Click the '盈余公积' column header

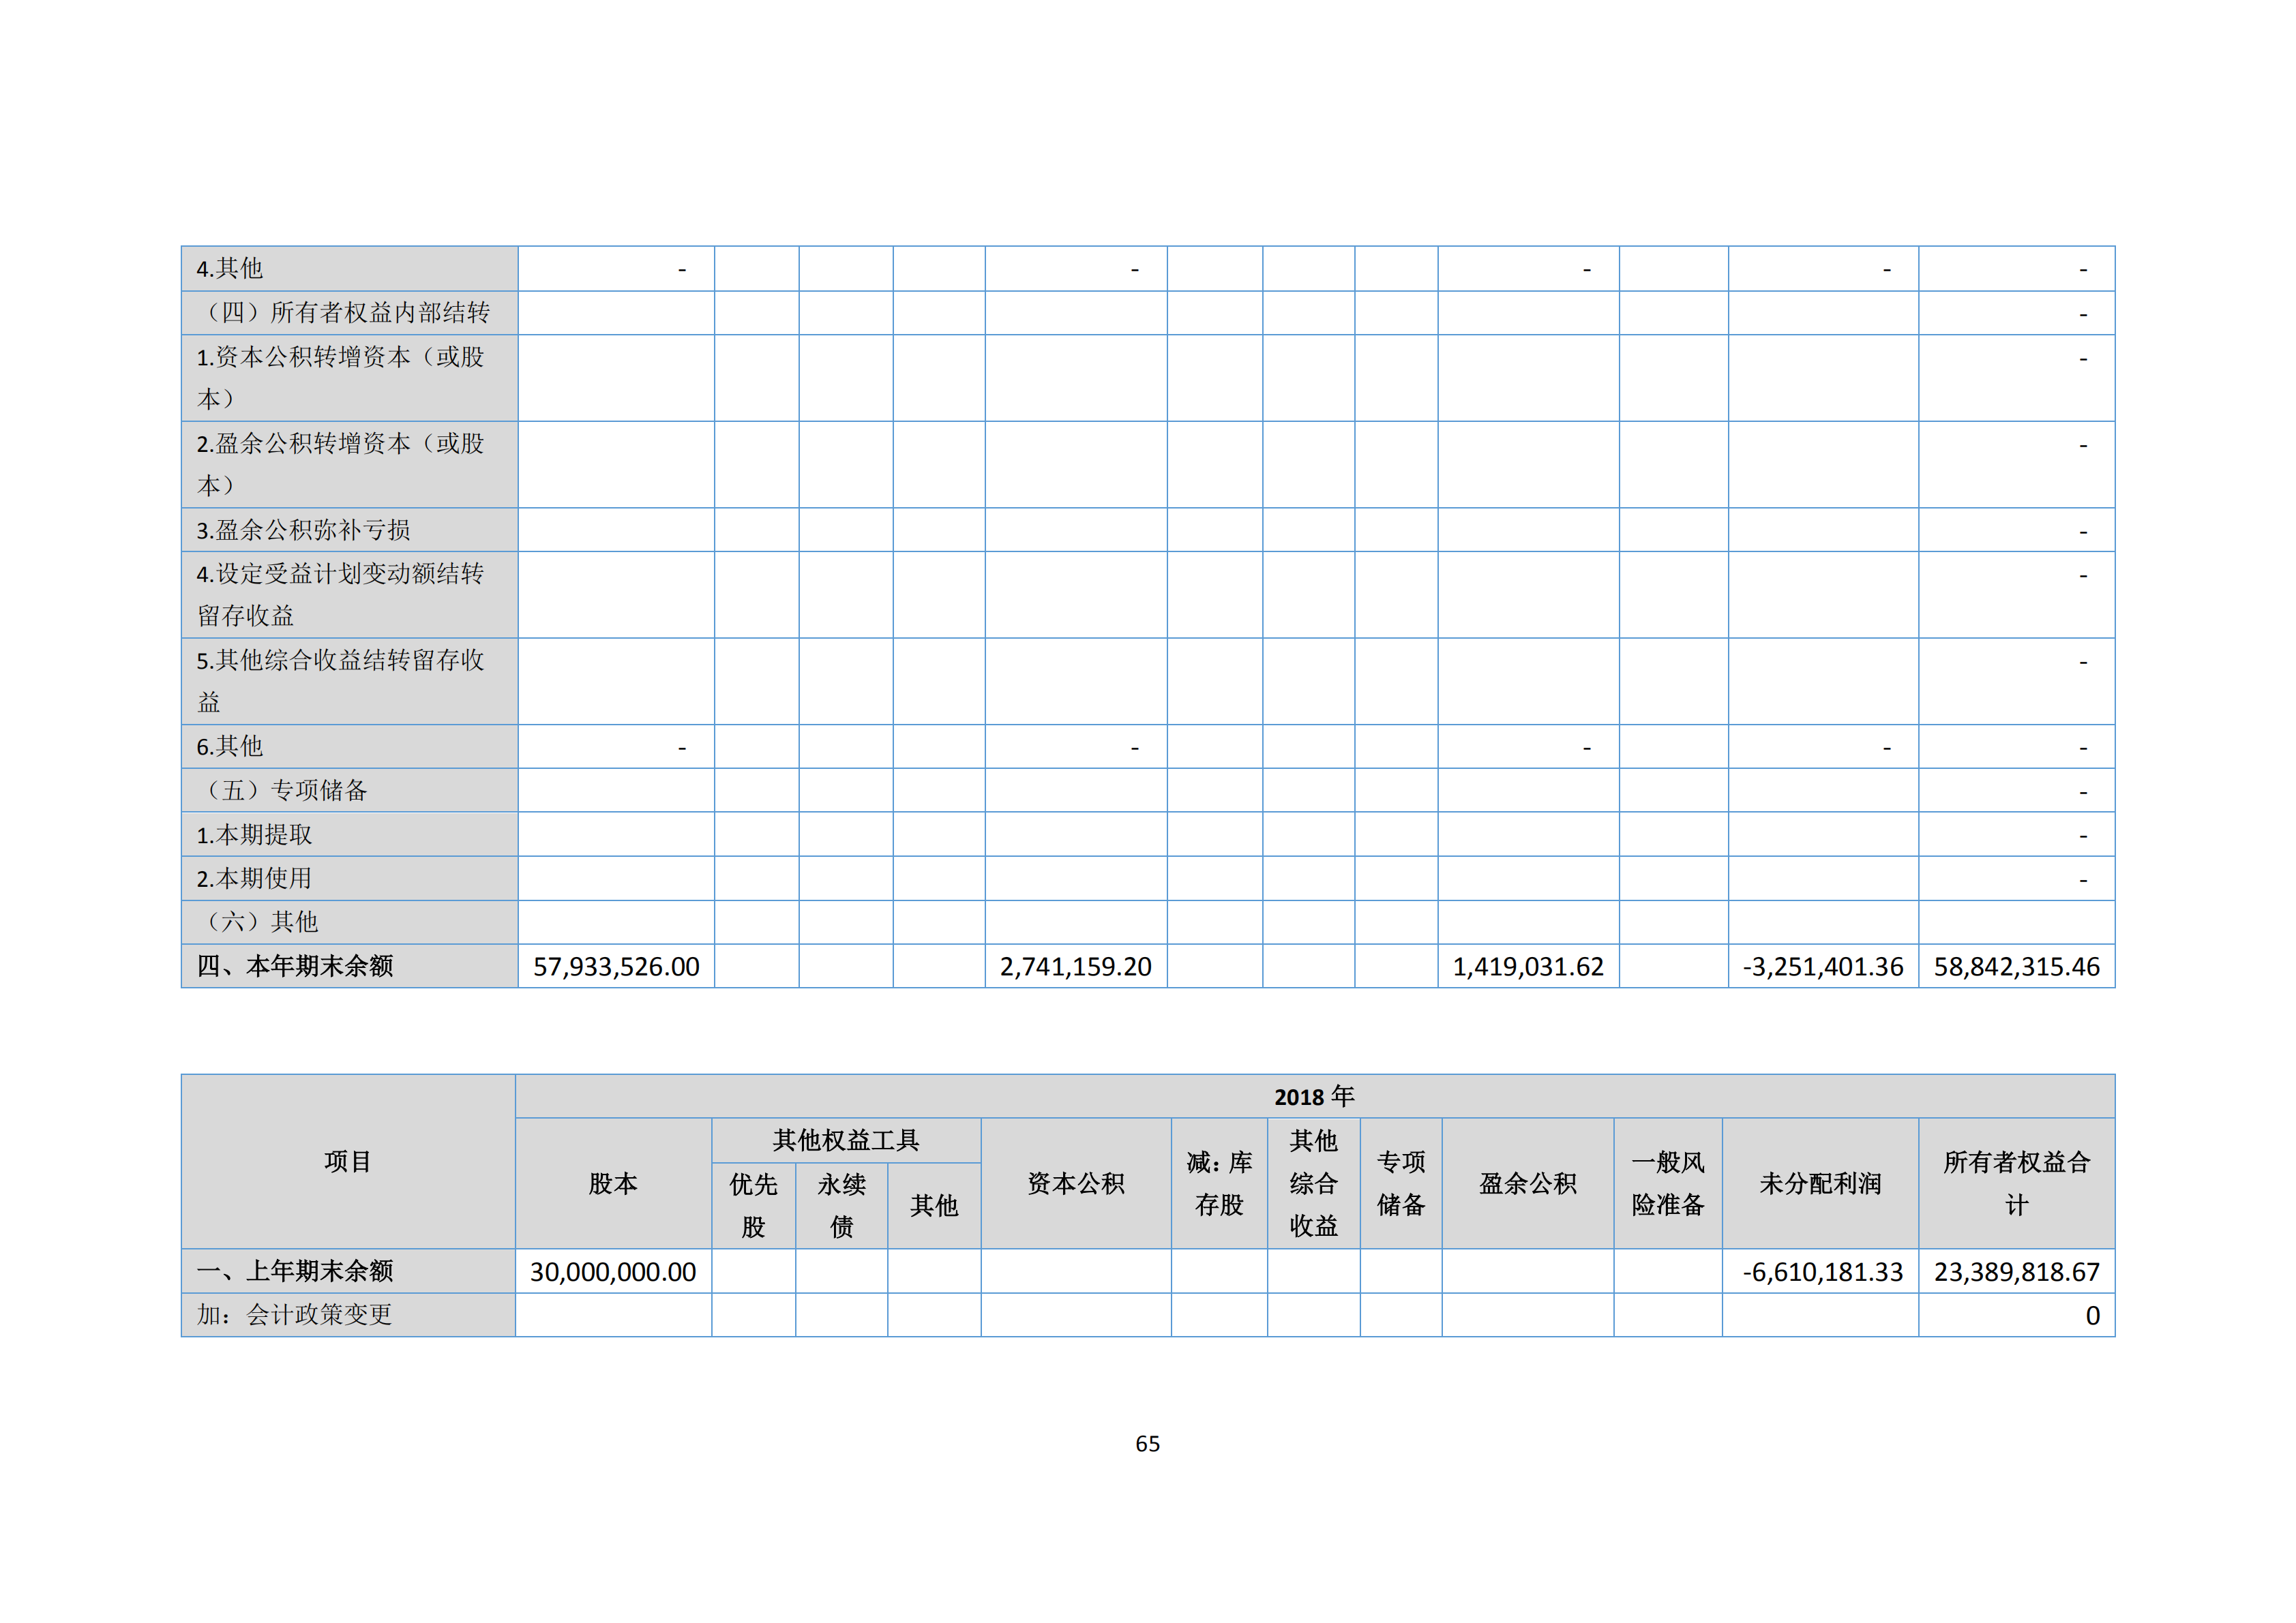pos(1528,1184)
